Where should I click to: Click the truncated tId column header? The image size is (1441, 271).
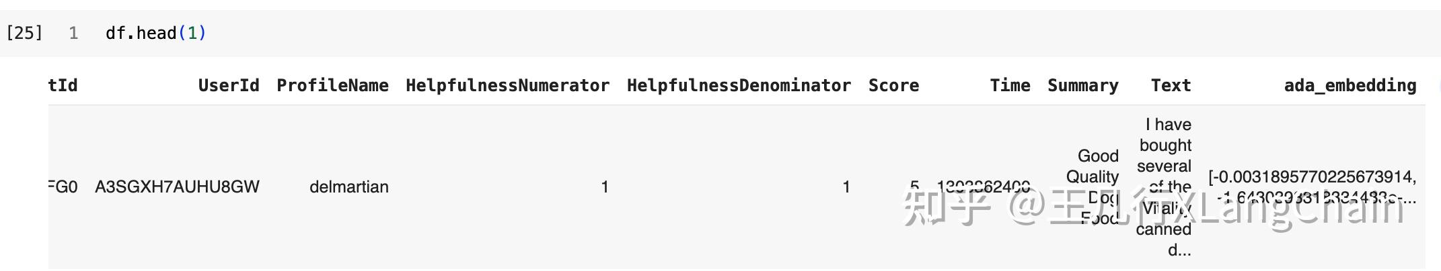tap(63, 85)
